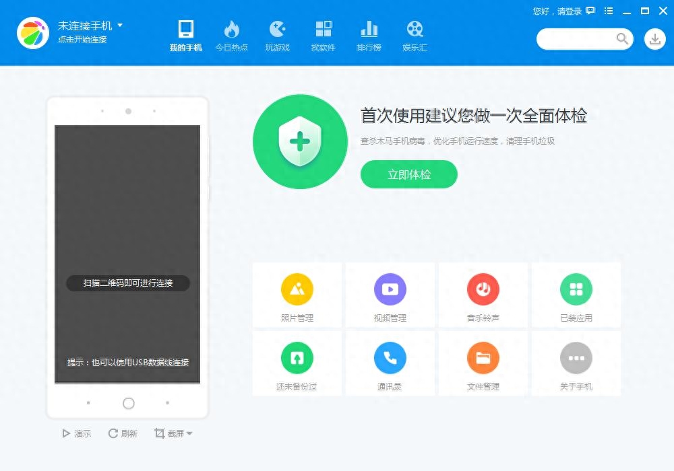Open the download manager icon

tap(654, 39)
